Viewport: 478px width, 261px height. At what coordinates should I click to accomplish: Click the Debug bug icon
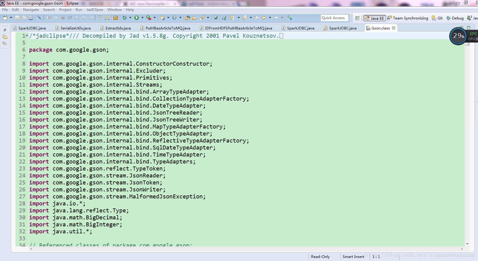point(124,18)
